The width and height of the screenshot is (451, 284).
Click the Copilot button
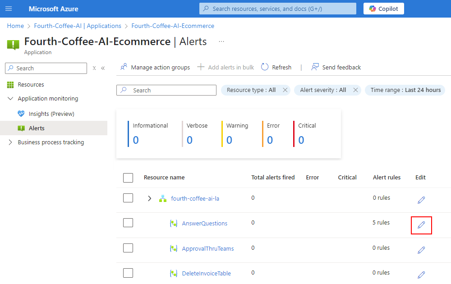[383, 9]
